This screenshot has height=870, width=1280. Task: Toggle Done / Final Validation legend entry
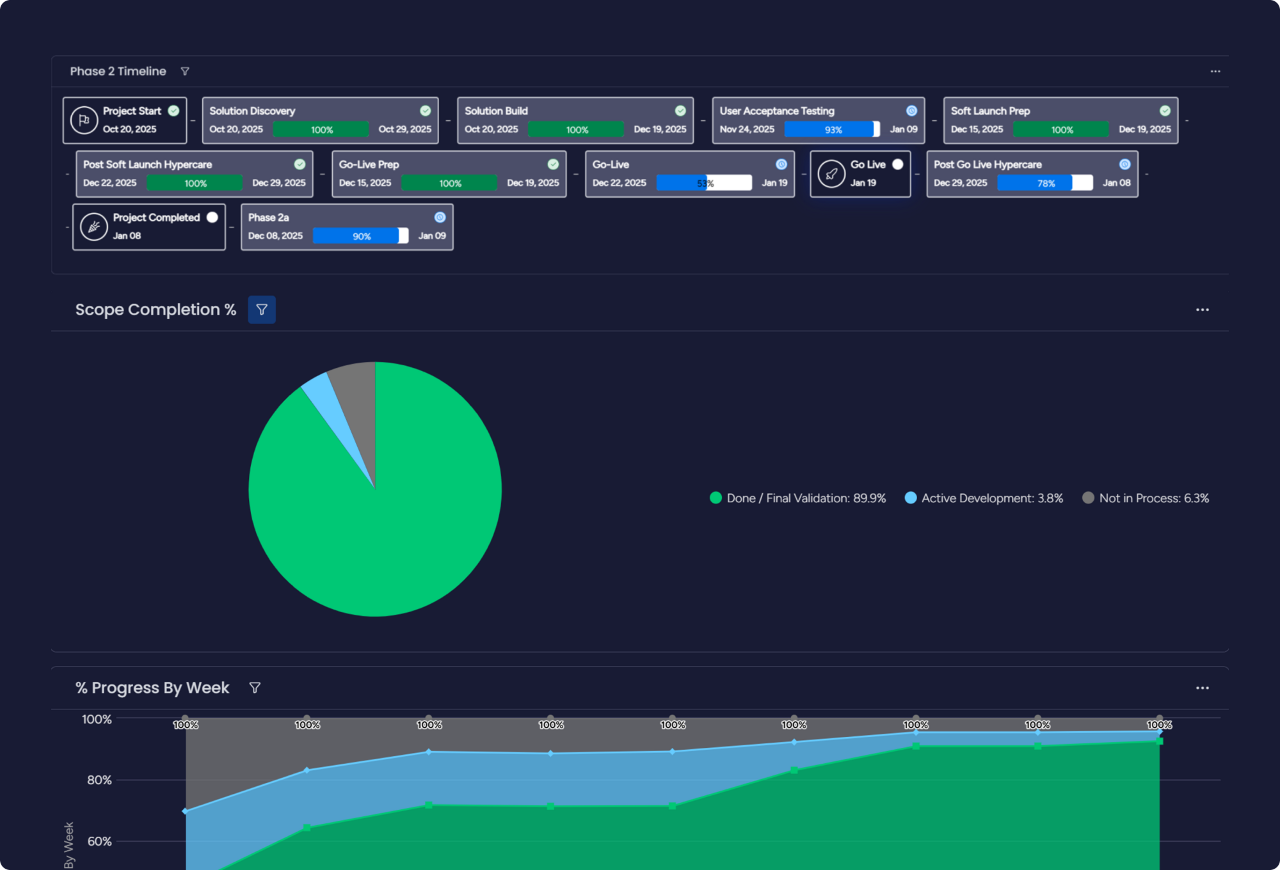pos(798,498)
